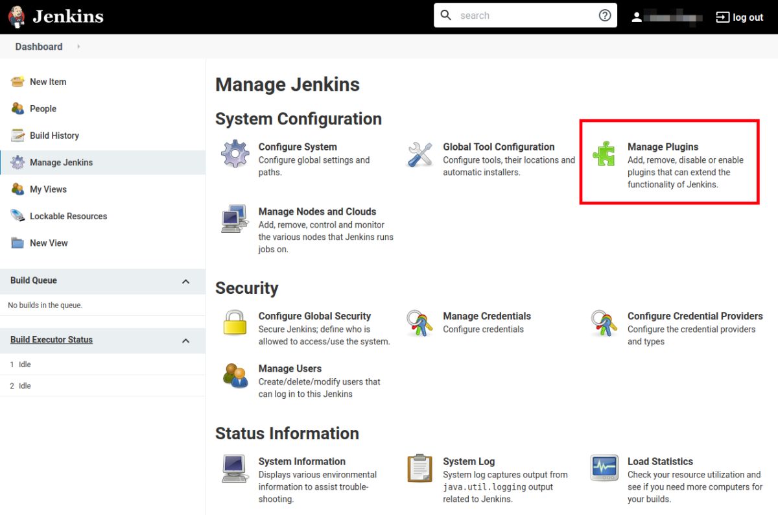The height and width of the screenshot is (515, 778).
Task: Click the Manage Jenkins gear sidebar icon
Action: pyautogui.click(x=18, y=162)
